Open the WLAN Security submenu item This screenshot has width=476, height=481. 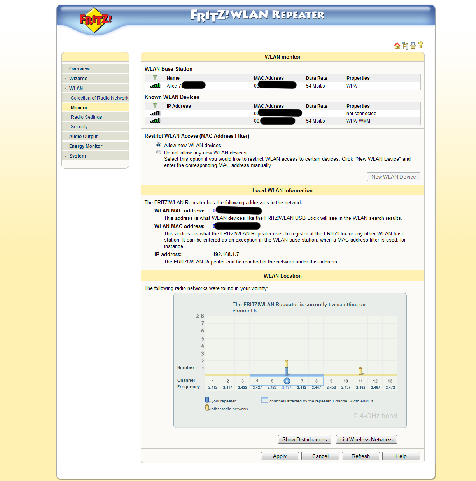[x=79, y=127]
